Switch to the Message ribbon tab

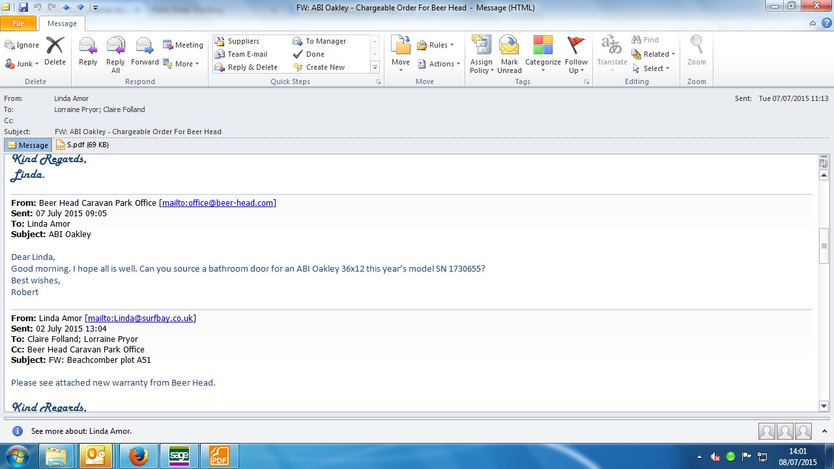click(61, 23)
